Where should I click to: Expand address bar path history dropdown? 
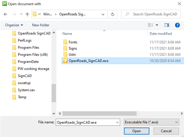[x=103, y=14]
